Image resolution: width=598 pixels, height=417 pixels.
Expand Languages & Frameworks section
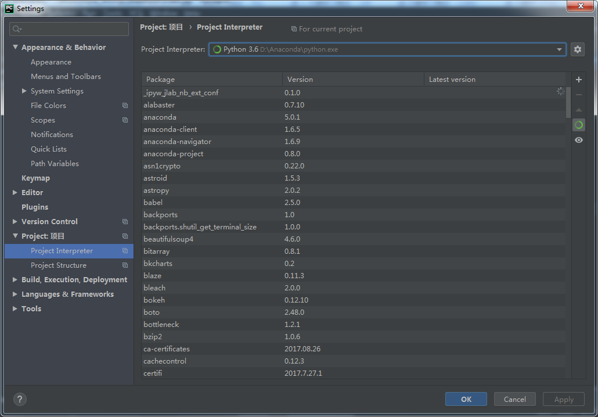pyautogui.click(x=15, y=294)
